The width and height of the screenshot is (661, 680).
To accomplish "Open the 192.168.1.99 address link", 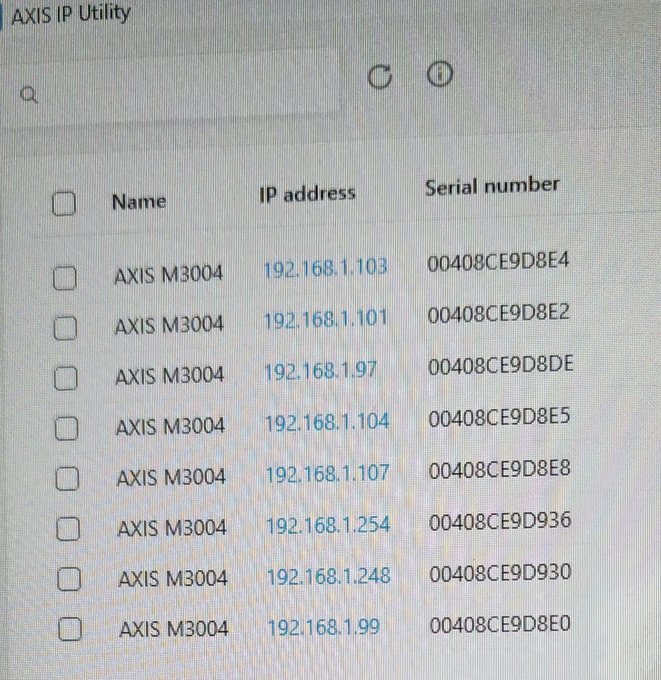I will coord(323,627).
